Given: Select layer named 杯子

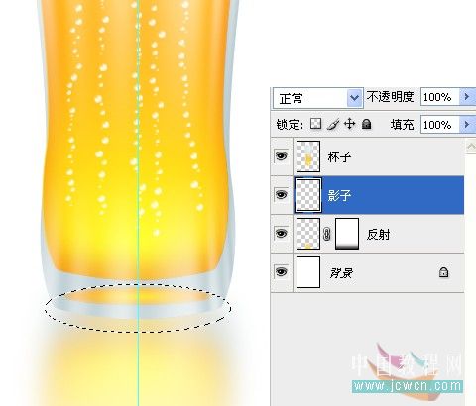Looking at the screenshot, I should coord(339,156).
